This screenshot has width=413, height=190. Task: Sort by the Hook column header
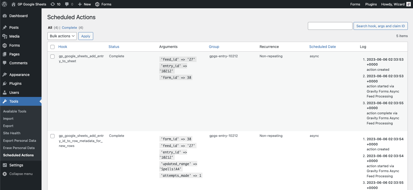point(63,47)
